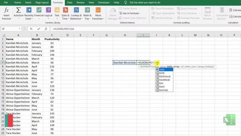Click the Productivity header cell
241x136 pixels.
tap(52, 39)
